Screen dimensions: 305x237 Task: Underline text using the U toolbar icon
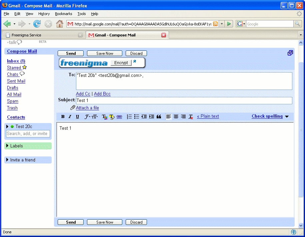point(77,116)
